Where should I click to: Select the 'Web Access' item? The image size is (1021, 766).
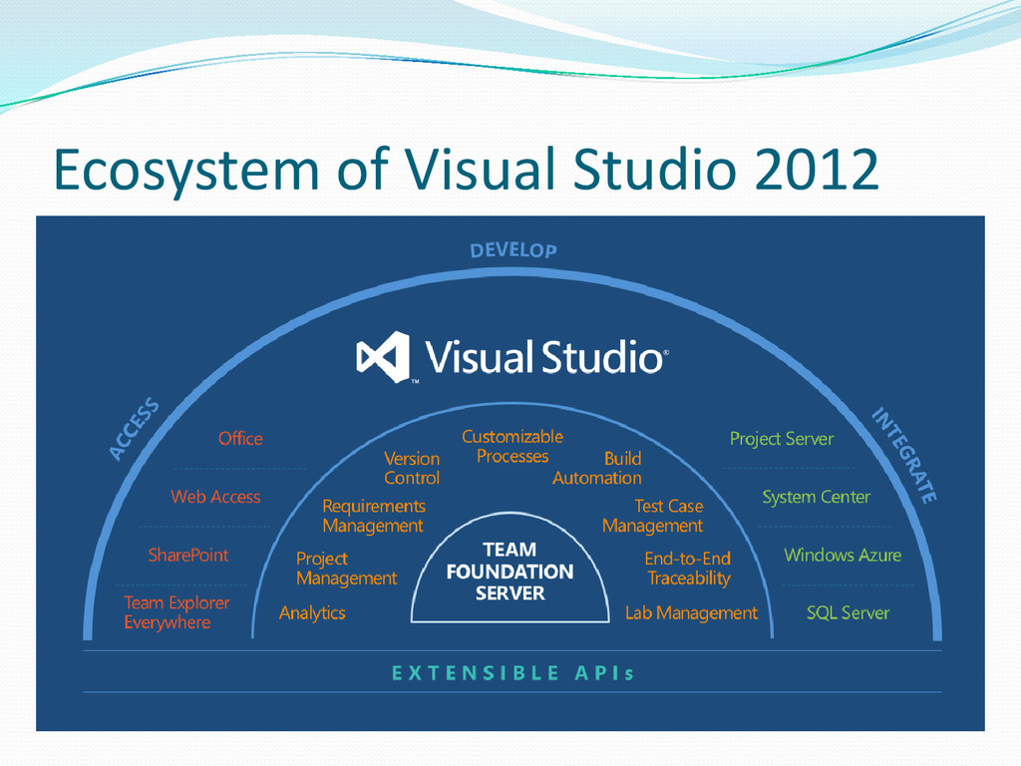point(215,497)
